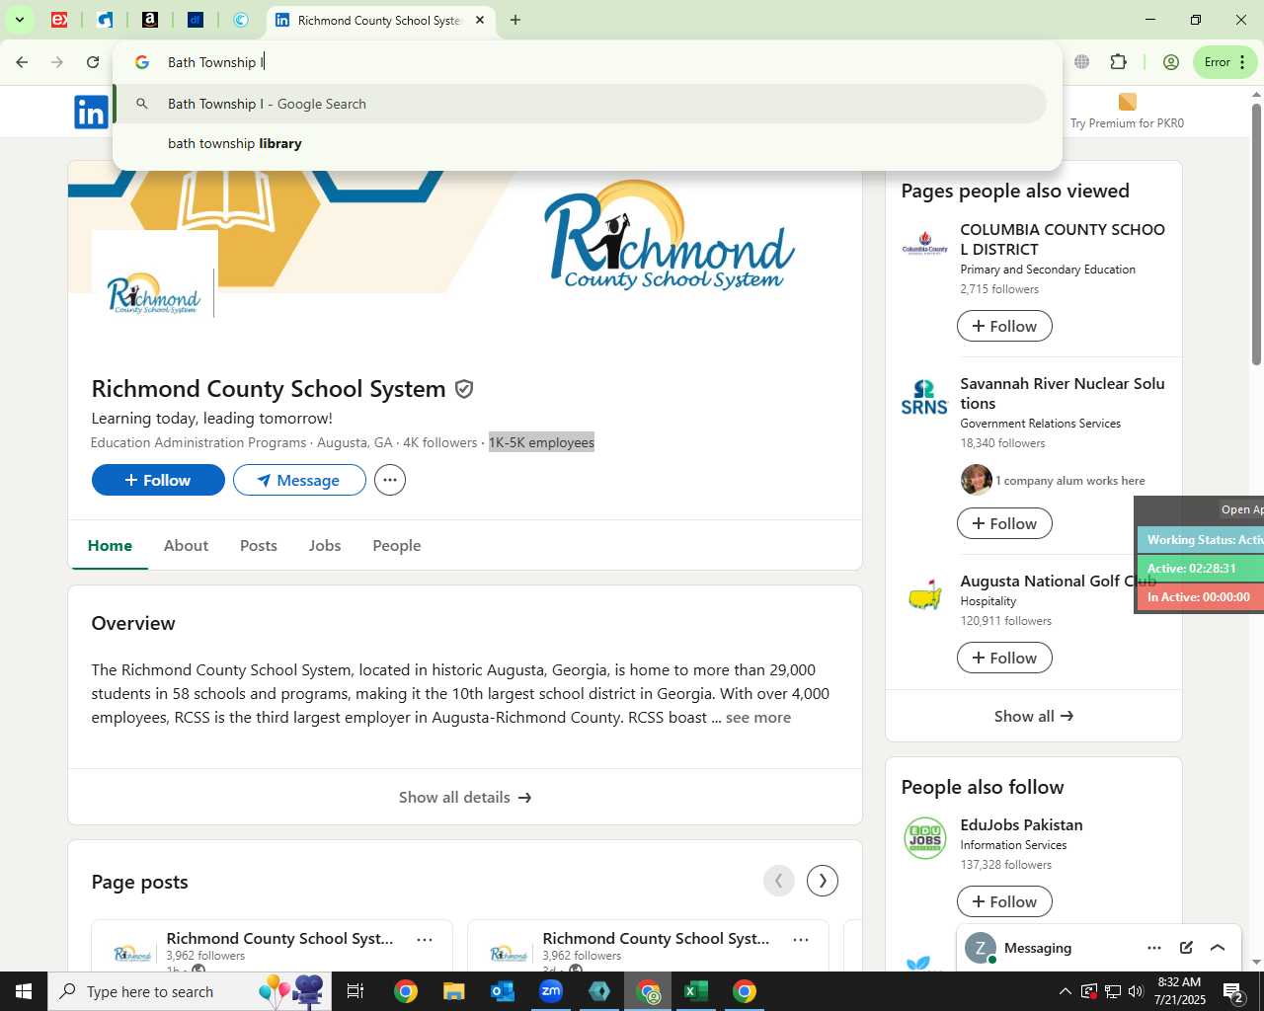Viewport: 1264px width, 1011px height.
Task: Open 'Show all details' link
Action: tap(465, 797)
